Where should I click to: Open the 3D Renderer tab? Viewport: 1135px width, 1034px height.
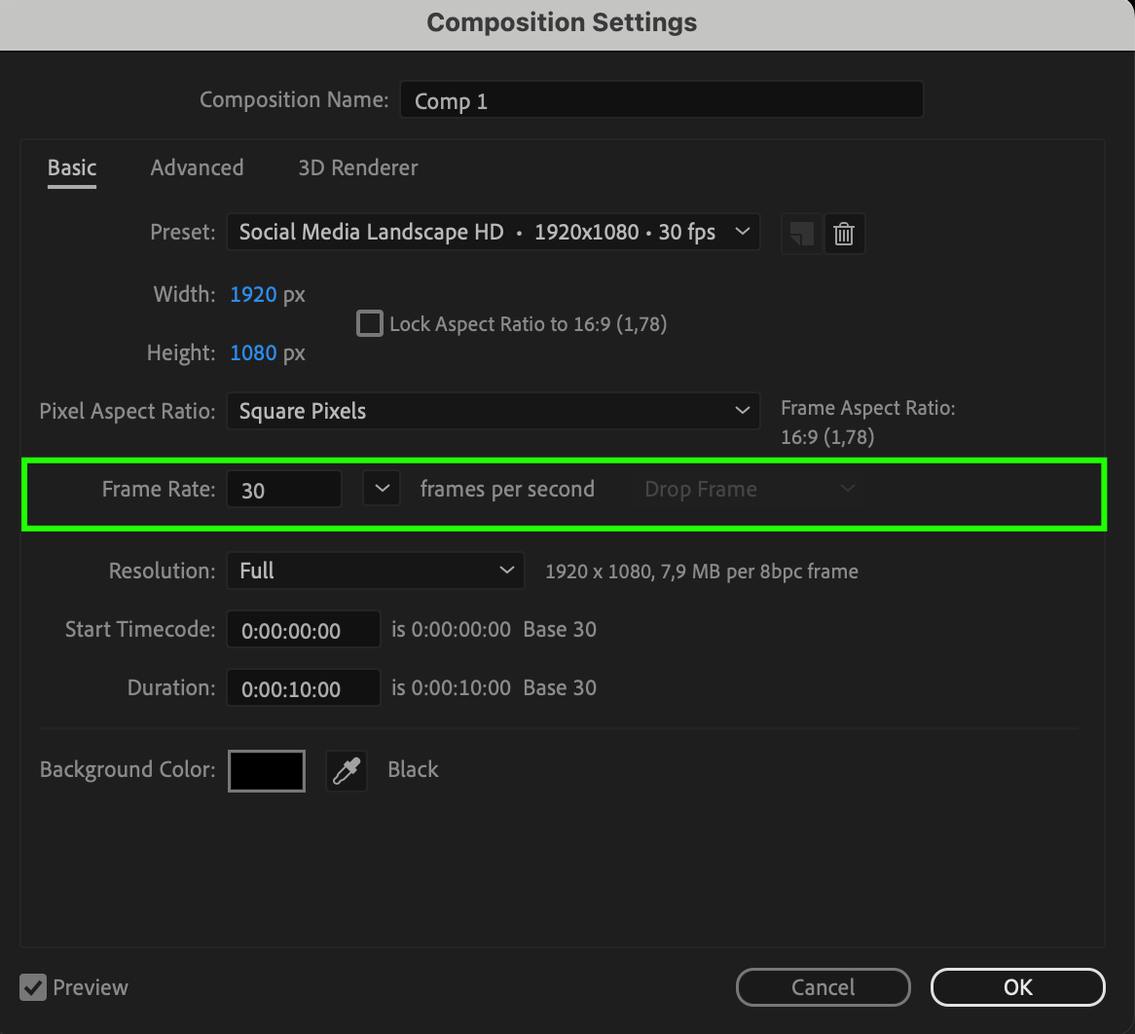pos(357,167)
